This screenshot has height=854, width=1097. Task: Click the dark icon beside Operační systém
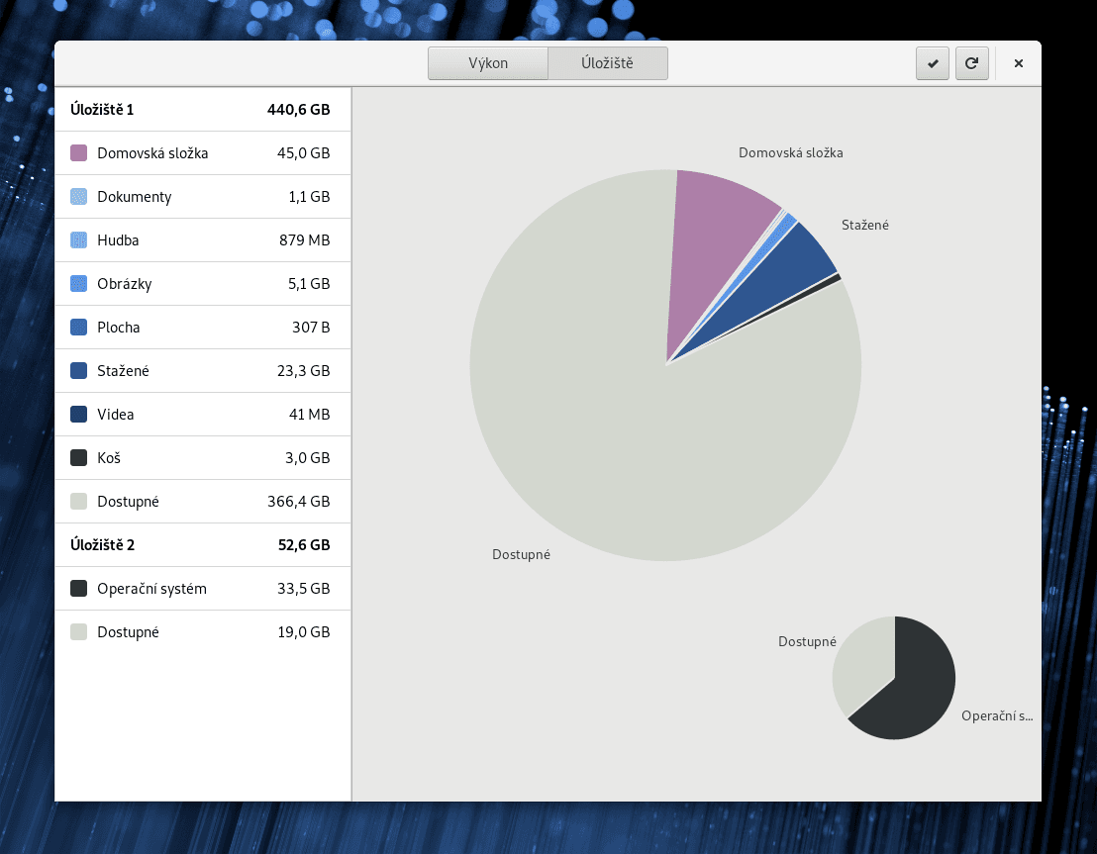80,588
